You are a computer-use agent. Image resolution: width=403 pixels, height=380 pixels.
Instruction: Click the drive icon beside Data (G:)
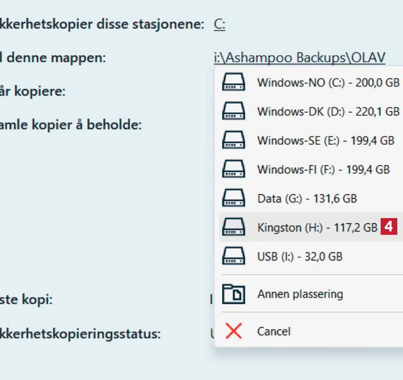tap(233, 199)
